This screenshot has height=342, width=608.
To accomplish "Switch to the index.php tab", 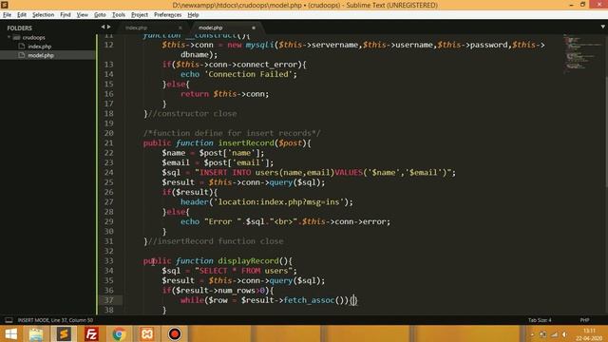I will 137,28.
